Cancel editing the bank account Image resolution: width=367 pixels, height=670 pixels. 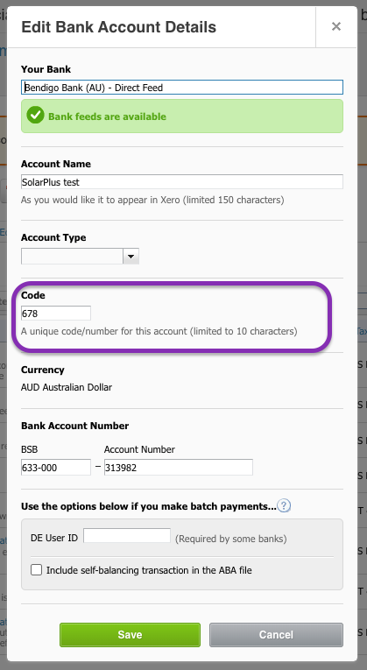276,635
